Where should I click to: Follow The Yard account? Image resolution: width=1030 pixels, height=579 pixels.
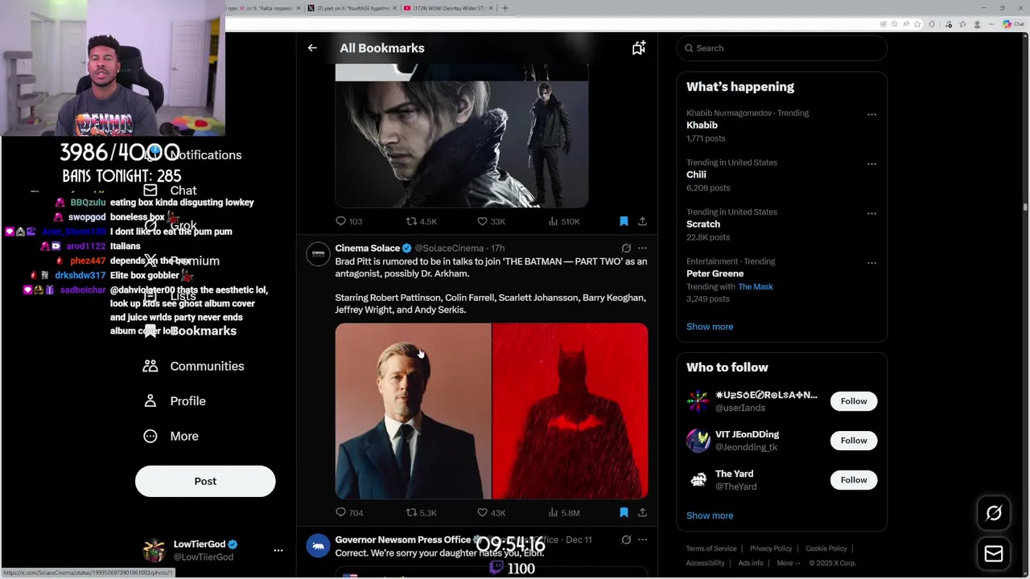click(854, 480)
